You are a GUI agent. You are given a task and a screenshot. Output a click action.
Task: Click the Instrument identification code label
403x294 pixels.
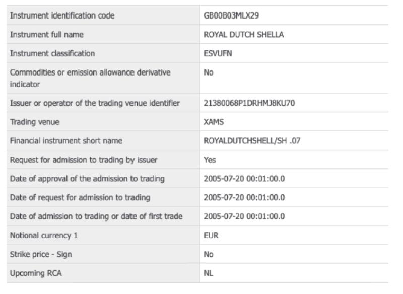coord(62,16)
